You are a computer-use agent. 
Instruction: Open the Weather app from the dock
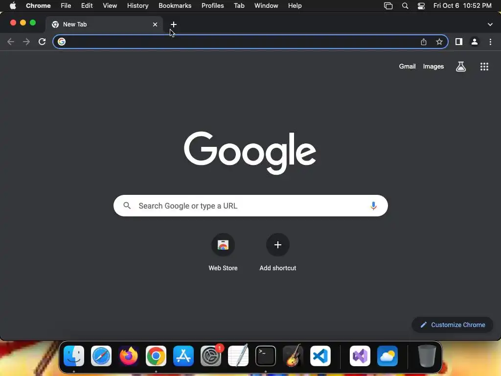coord(387,356)
